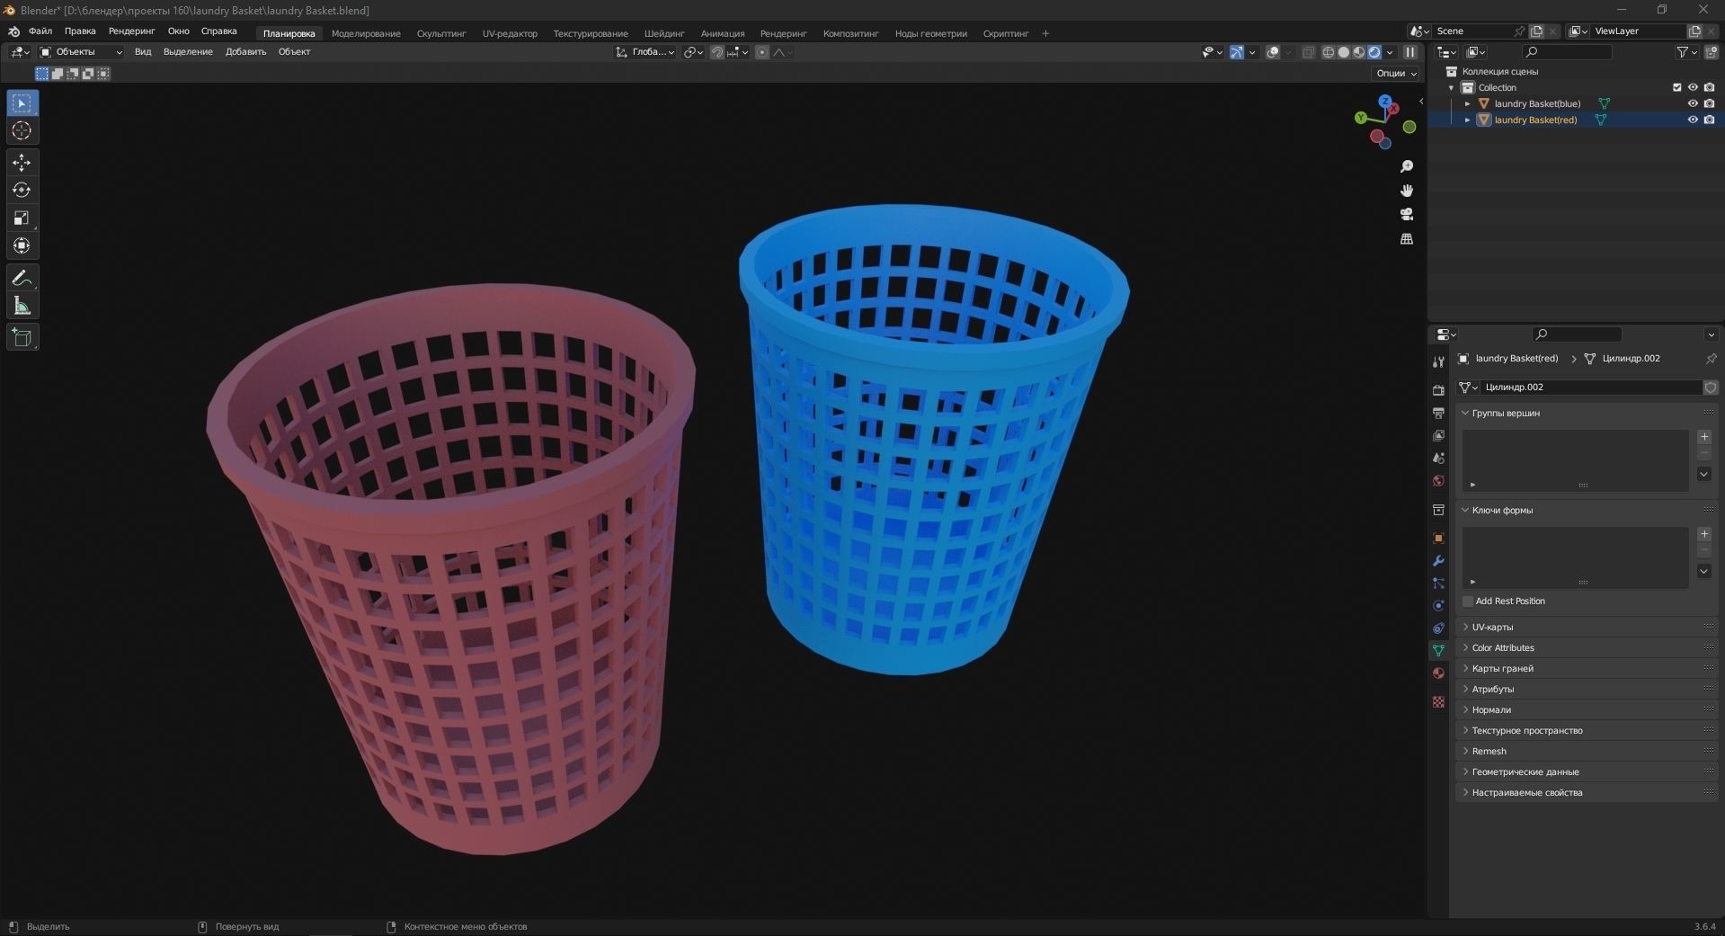Disable laundry Basket(red) in renders

1709,120
